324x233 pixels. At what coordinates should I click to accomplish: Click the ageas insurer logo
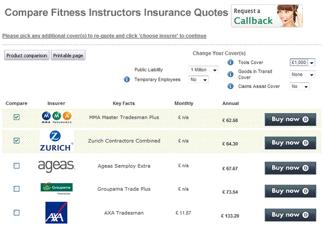point(57,166)
